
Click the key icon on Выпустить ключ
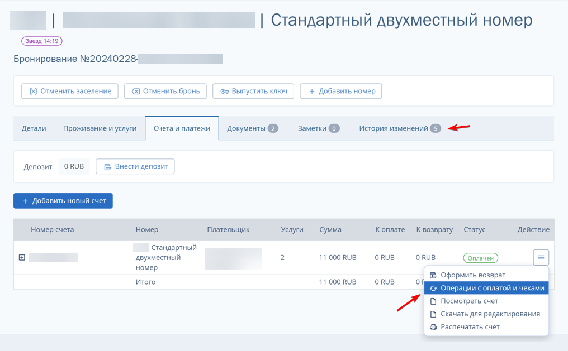pyautogui.click(x=225, y=92)
